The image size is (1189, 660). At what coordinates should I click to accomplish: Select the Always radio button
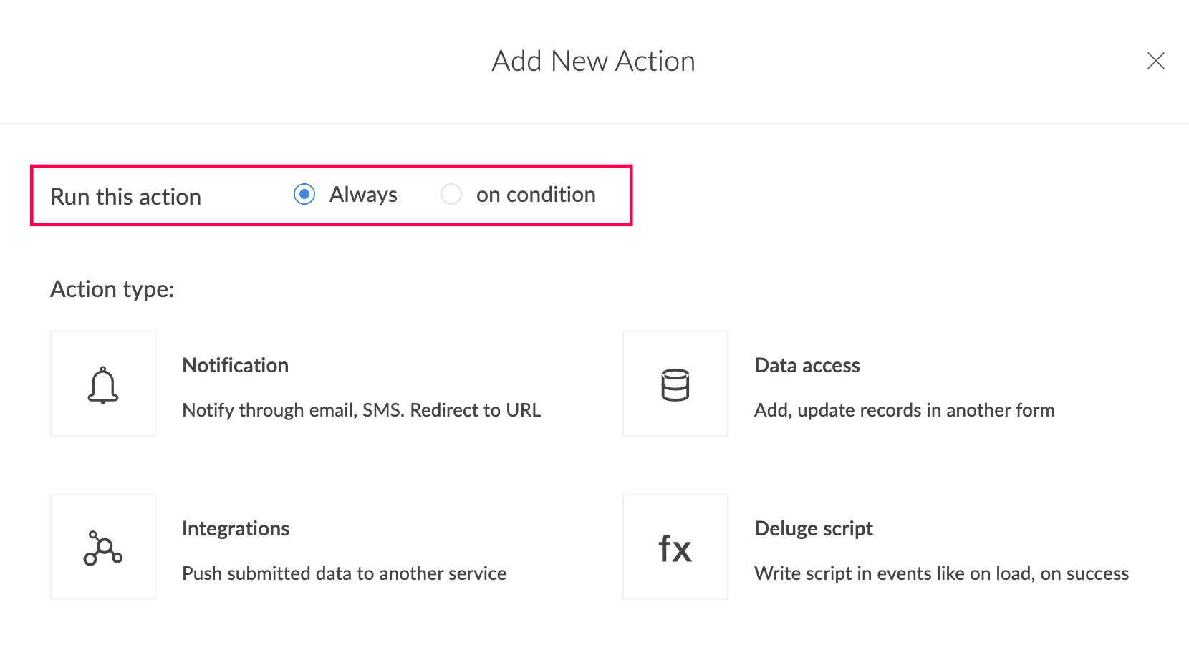[x=304, y=194]
